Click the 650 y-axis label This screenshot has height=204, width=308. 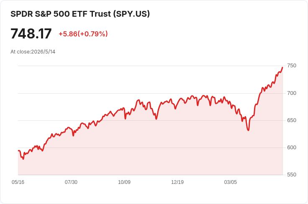(x=292, y=120)
